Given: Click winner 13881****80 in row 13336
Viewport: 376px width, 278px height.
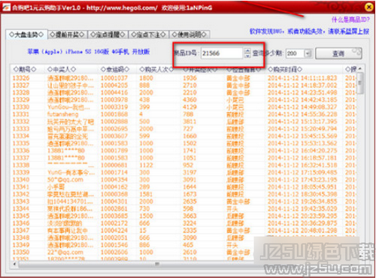Looking at the screenshot, I should 66,151.
